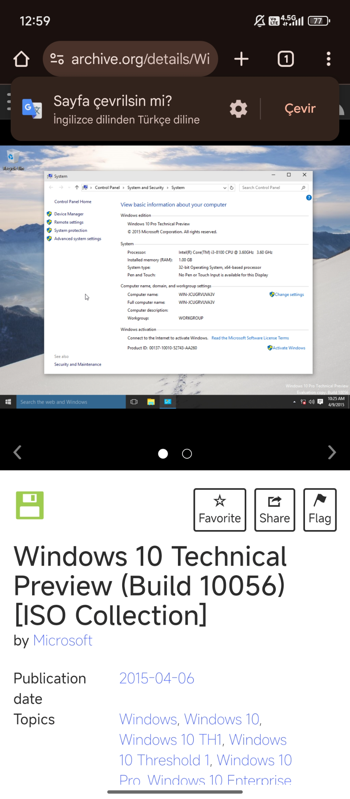
Task: Click System and Security breadcrumb
Action: tap(145, 188)
